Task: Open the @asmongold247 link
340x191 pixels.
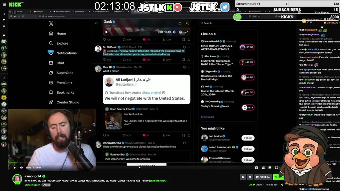Action: coord(158,181)
